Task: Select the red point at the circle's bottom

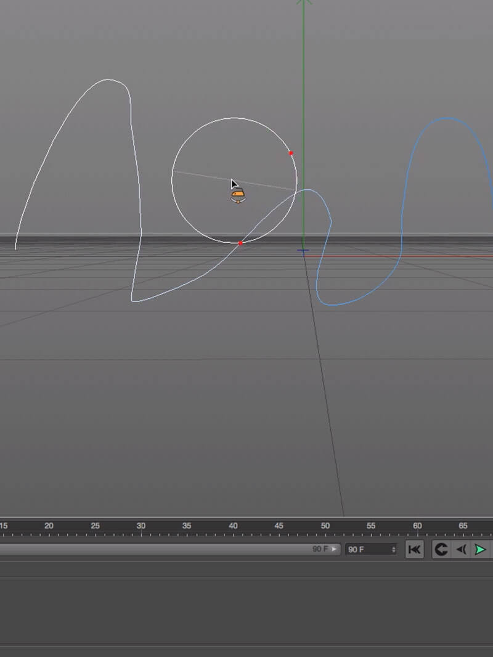Action: pos(240,243)
